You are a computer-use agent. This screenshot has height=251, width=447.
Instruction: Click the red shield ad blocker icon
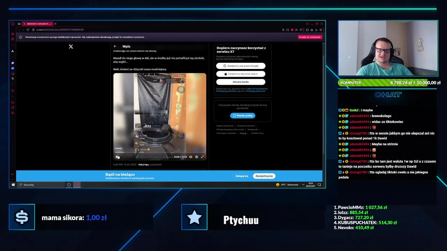tap(292, 30)
